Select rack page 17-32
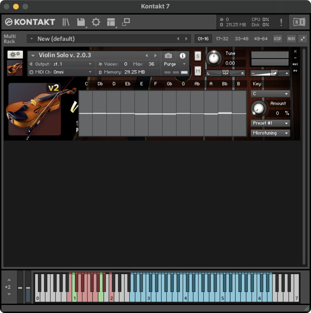This screenshot has width=311, height=313. click(222, 39)
